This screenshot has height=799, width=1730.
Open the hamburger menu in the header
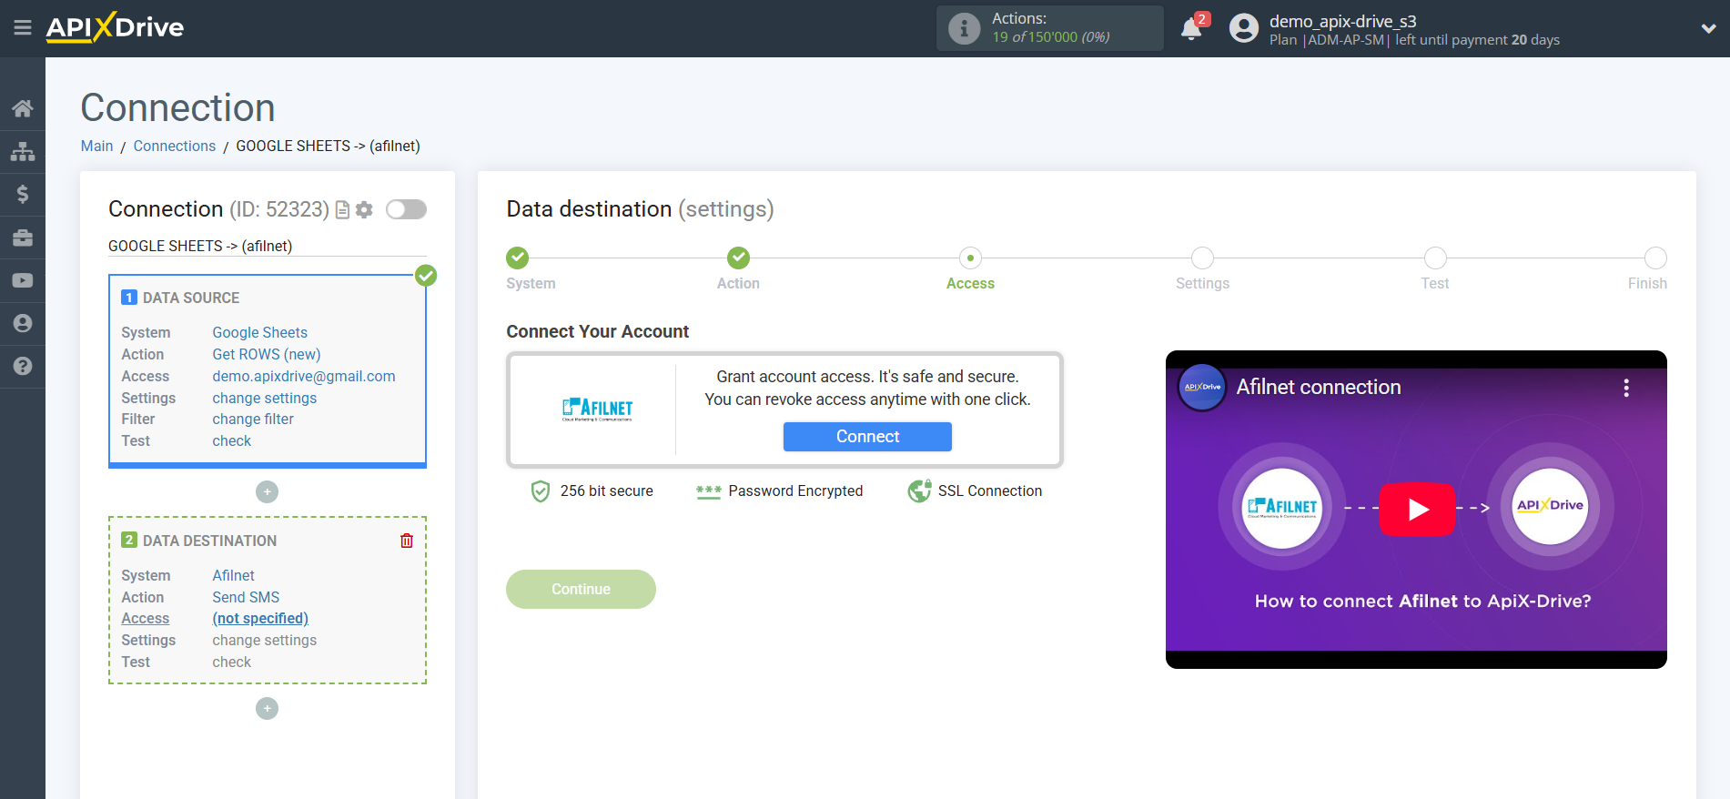pyautogui.click(x=23, y=28)
